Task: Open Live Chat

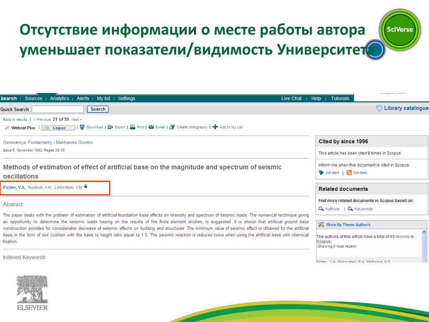Action: [292, 98]
